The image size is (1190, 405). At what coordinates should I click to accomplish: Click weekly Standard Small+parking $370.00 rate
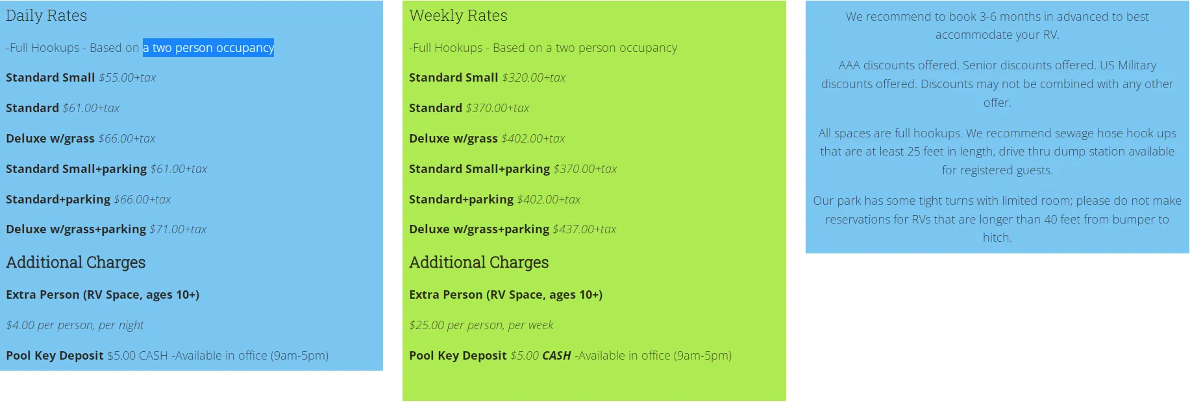point(513,169)
